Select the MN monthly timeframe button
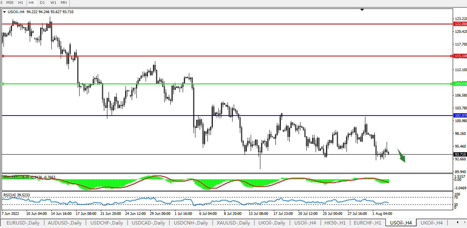The image size is (467, 228). 64,2
